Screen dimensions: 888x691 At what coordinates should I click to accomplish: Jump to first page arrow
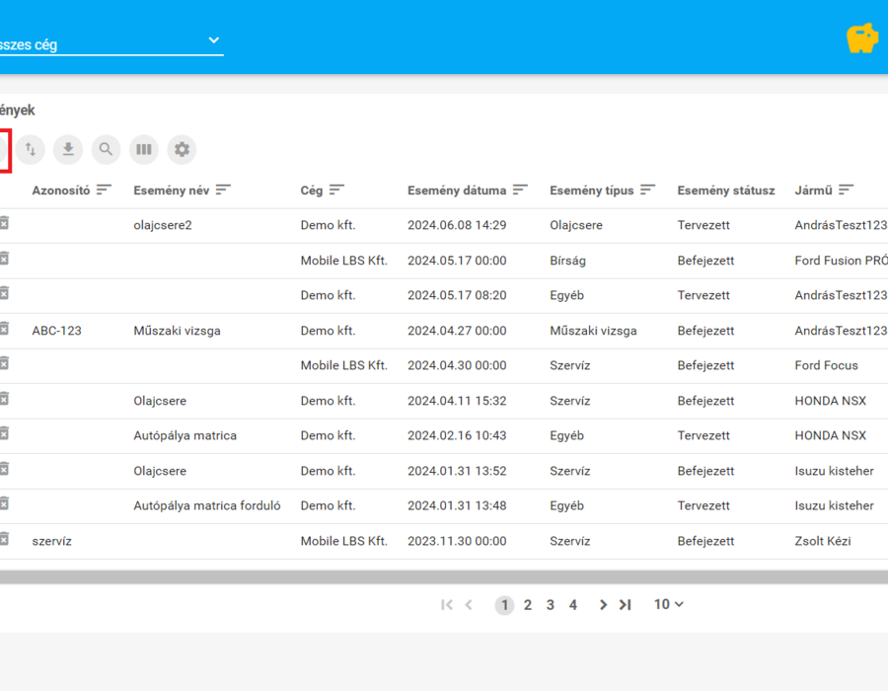(447, 605)
